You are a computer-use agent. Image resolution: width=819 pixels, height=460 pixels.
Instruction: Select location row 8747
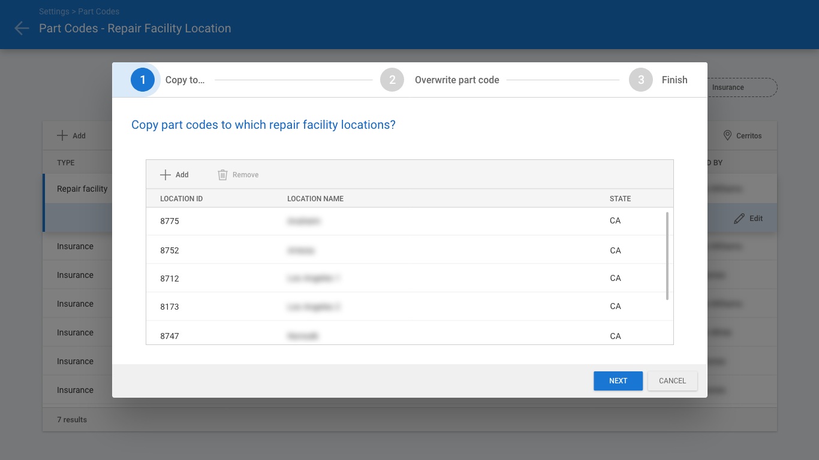pos(406,333)
